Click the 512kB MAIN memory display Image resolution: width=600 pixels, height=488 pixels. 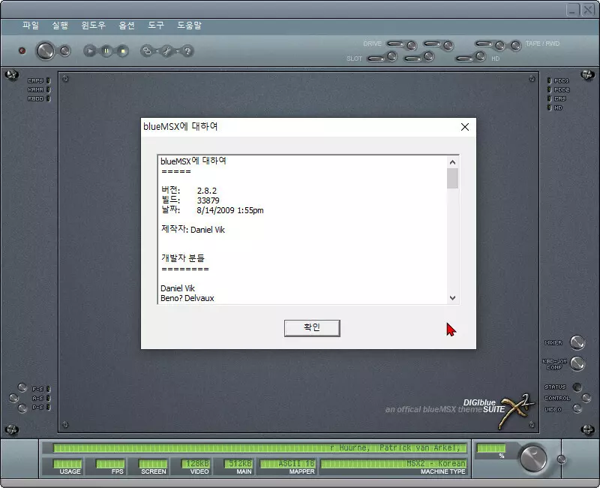238,463
